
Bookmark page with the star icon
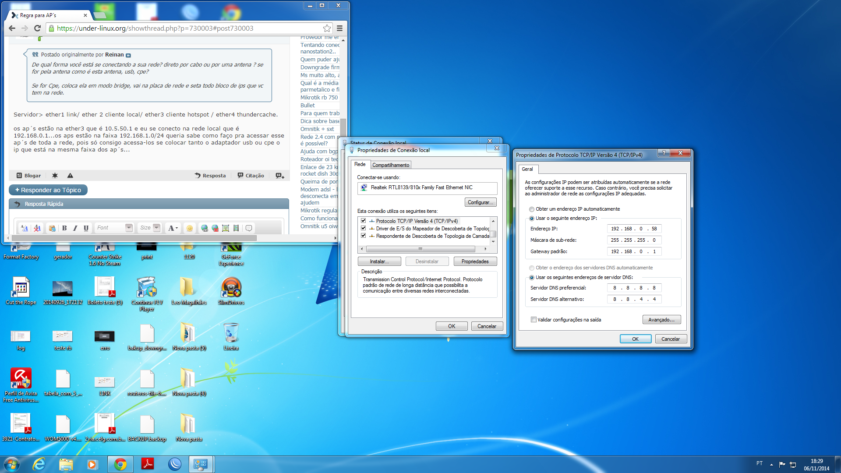[x=327, y=28]
